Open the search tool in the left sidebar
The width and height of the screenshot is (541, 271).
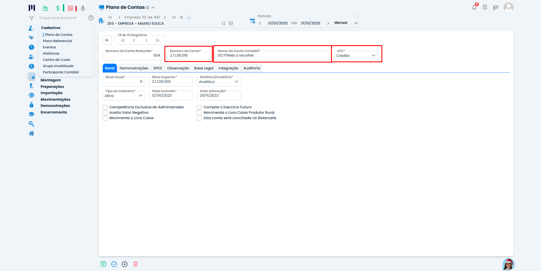point(31,124)
